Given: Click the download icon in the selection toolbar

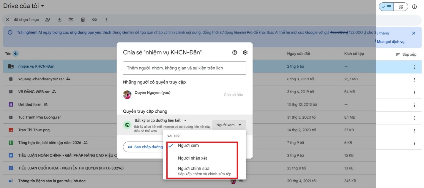Looking at the screenshot, I should click(x=59, y=20).
